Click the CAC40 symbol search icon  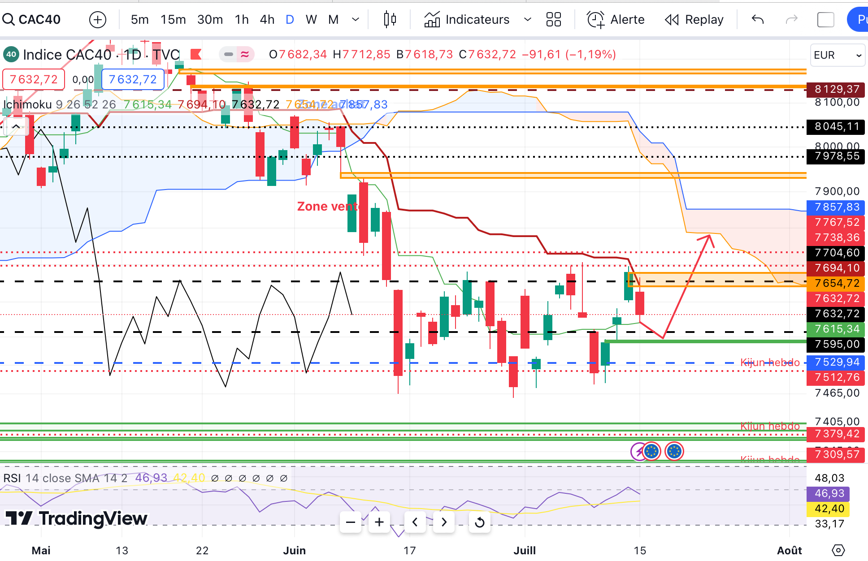(8, 19)
